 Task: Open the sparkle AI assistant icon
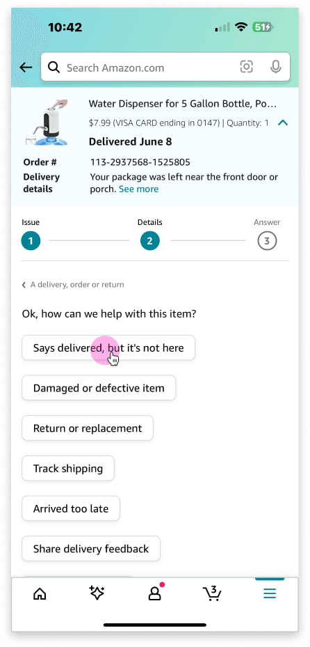click(x=97, y=593)
